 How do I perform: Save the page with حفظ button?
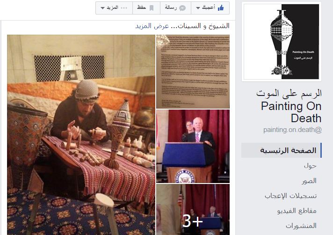146,8
